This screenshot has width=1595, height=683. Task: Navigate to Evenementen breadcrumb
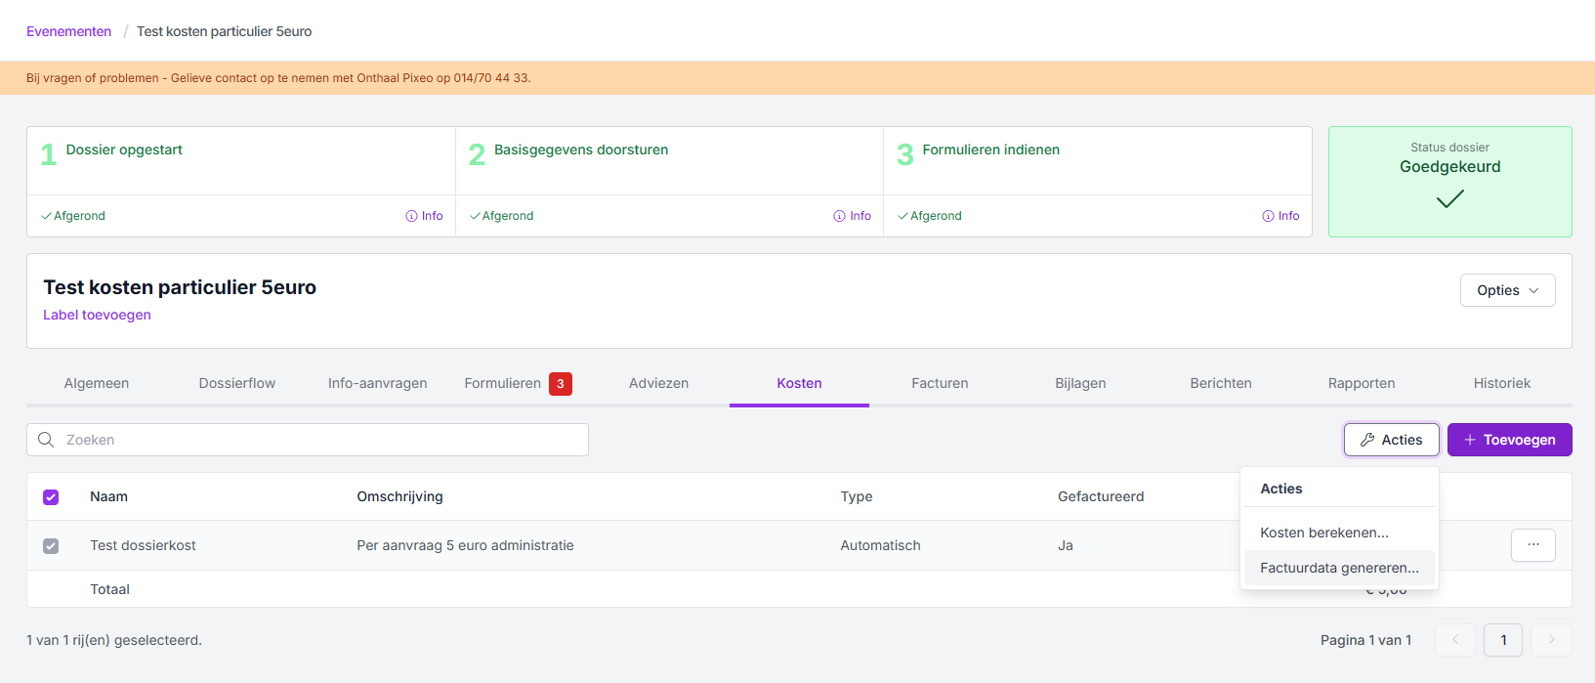pyautogui.click(x=68, y=31)
